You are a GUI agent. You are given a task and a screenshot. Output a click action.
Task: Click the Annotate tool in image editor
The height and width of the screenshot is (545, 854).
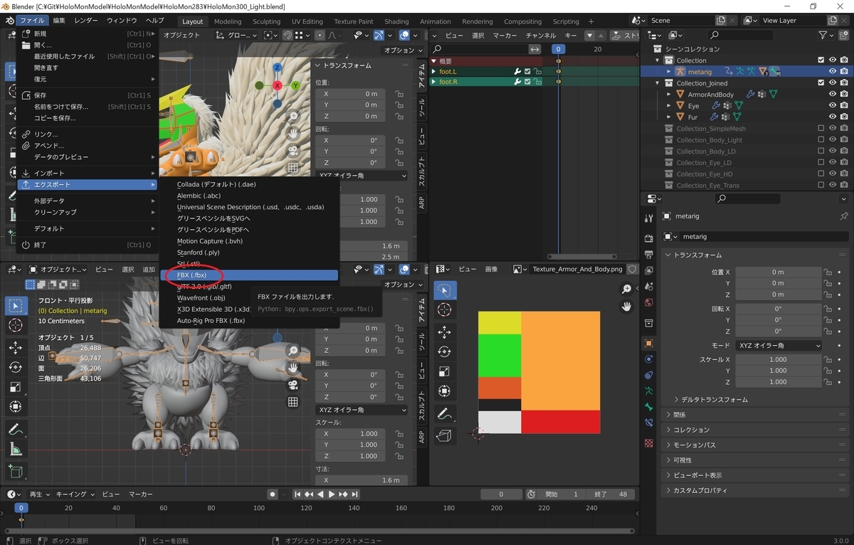pos(445,413)
